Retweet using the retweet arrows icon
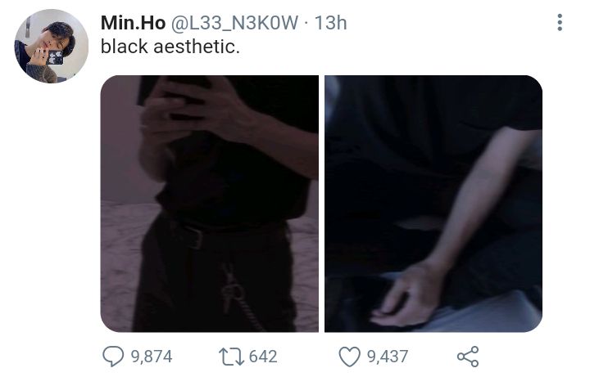Screen dimensions: 590x377 (x=231, y=357)
